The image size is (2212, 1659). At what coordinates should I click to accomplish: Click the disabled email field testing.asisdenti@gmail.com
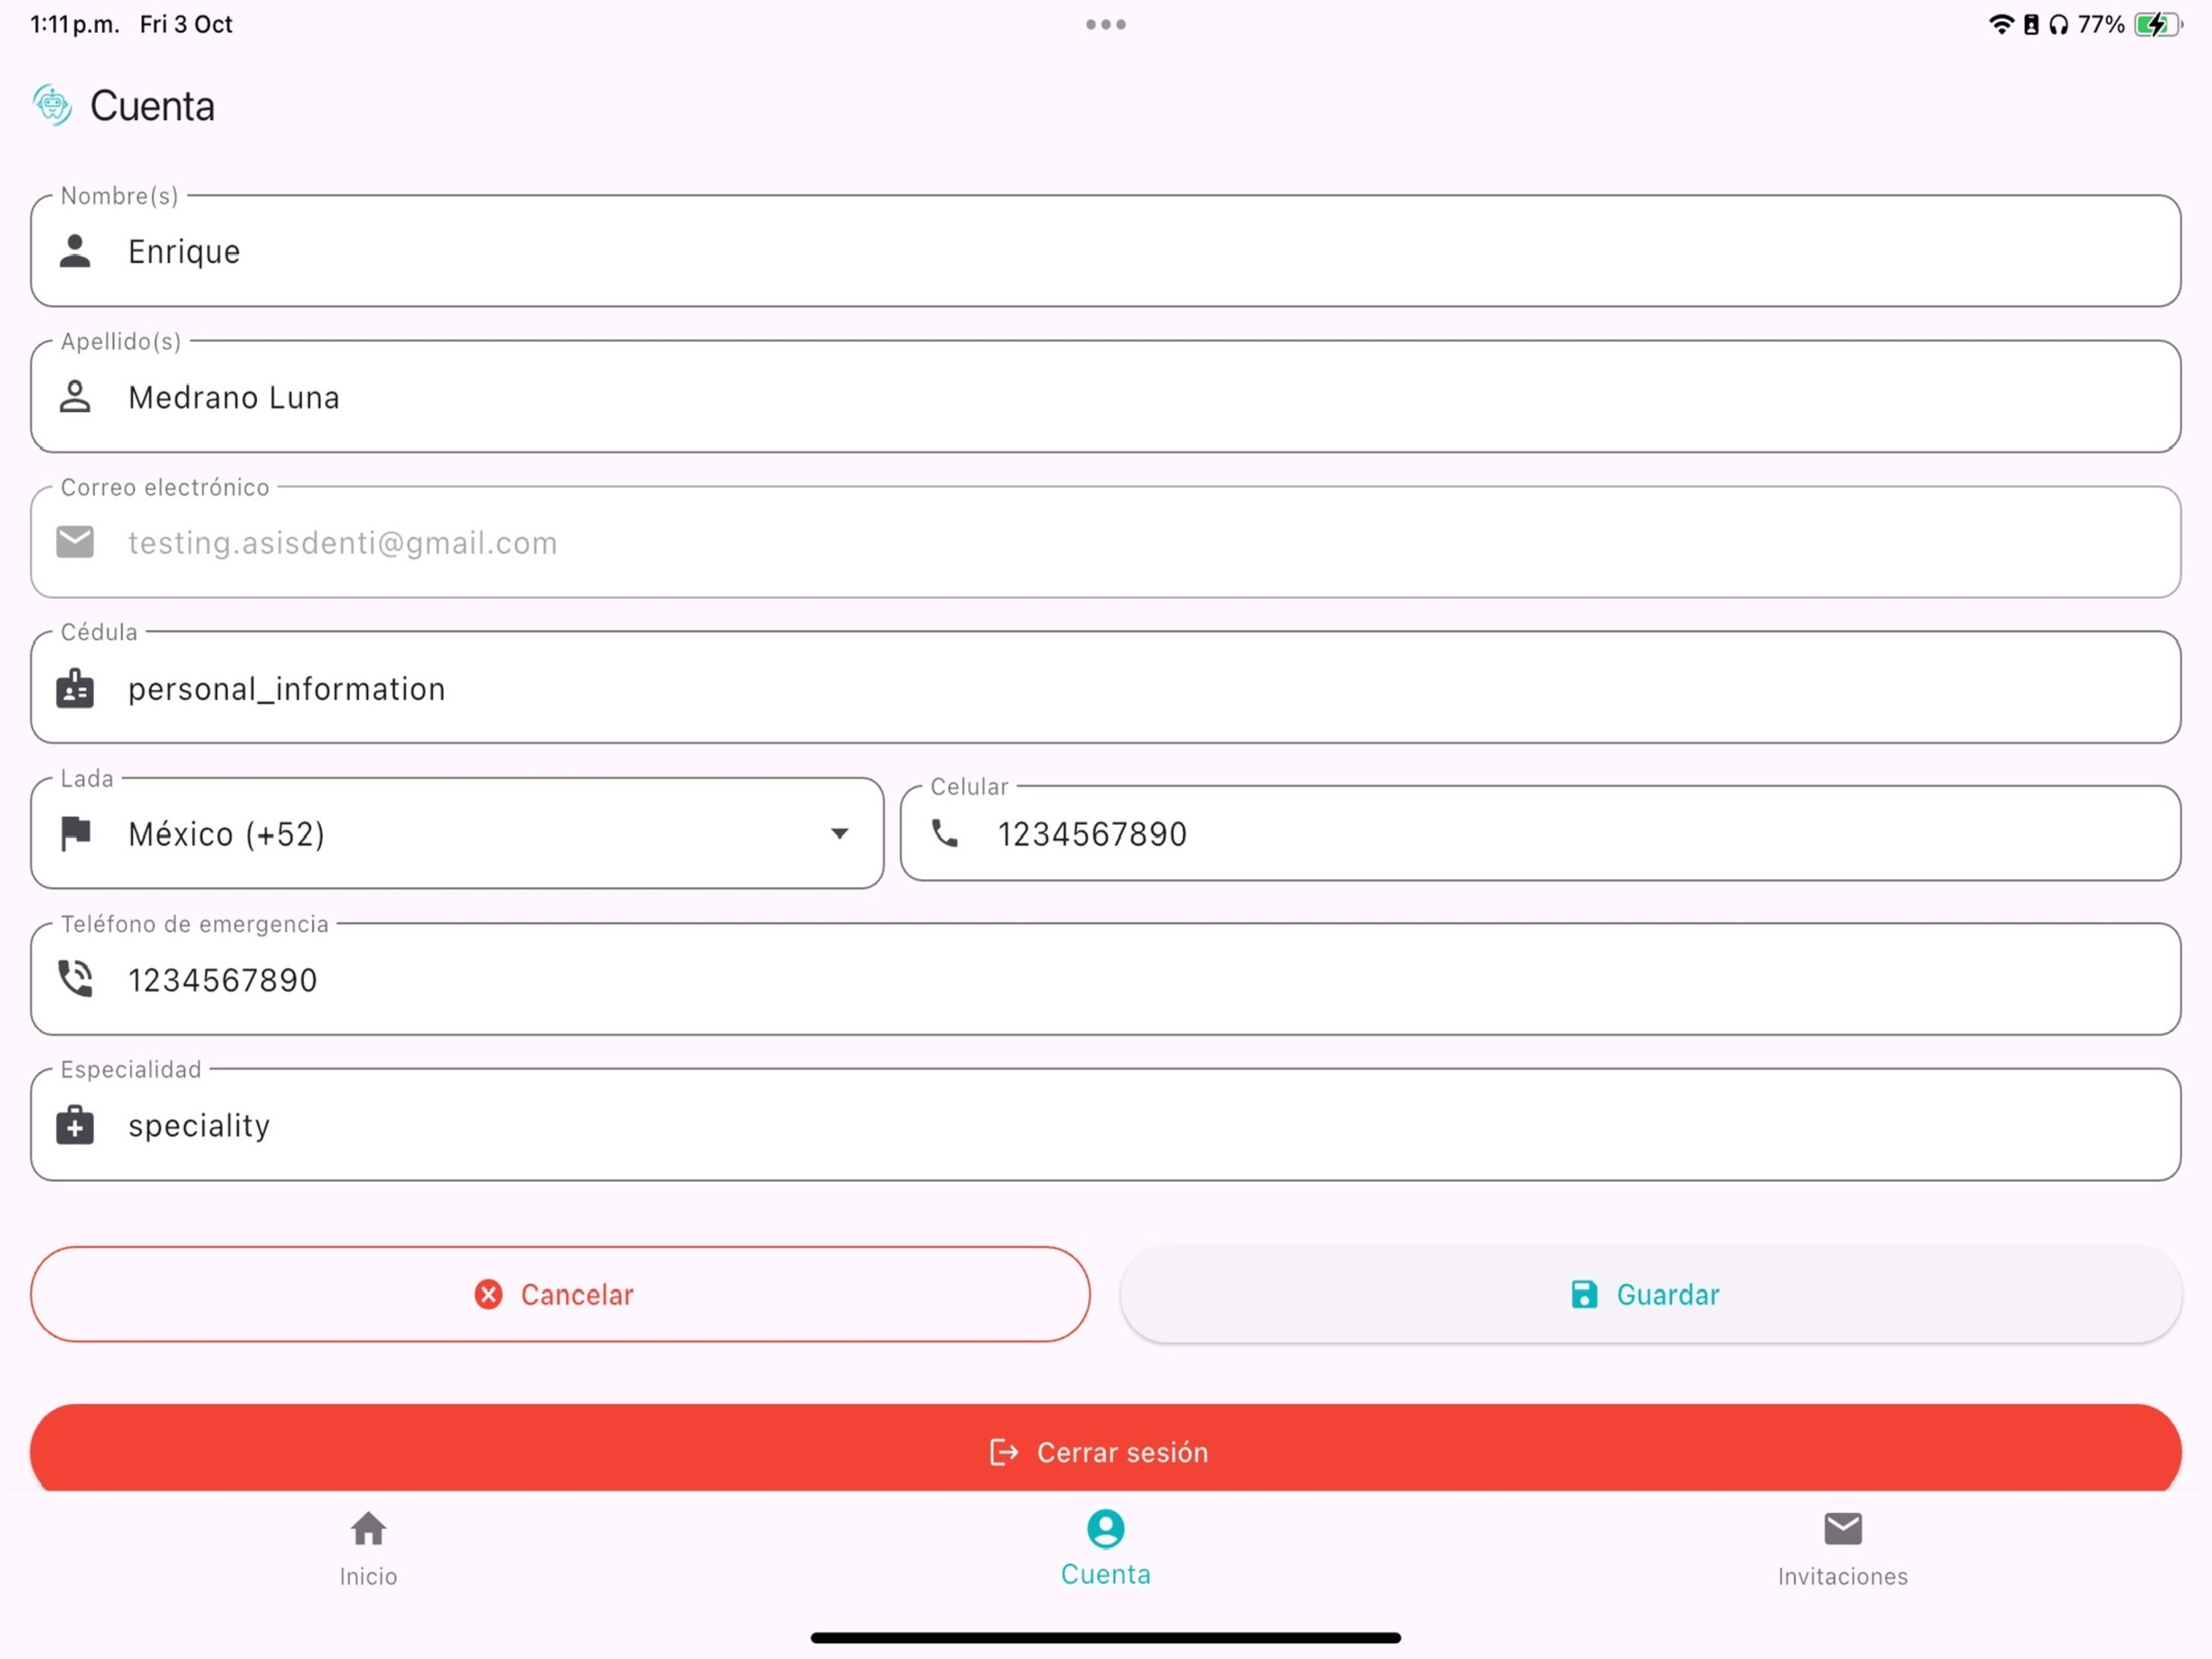(x=1106, y=542)
